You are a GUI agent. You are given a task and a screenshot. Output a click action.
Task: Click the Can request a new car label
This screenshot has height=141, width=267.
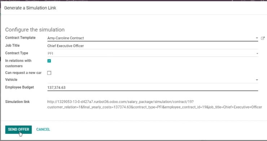pyautogui.click(x=23, y=73)
